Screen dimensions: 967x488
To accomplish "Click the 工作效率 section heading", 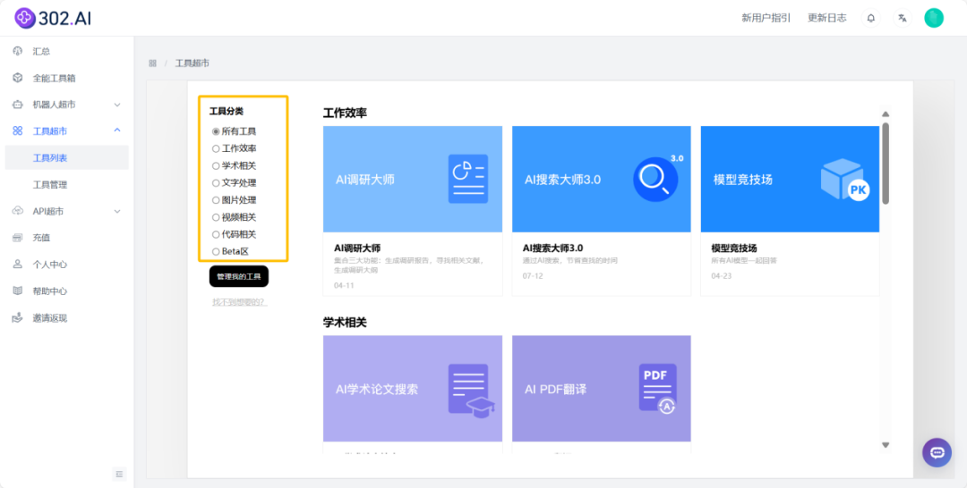I will [345, 114].
